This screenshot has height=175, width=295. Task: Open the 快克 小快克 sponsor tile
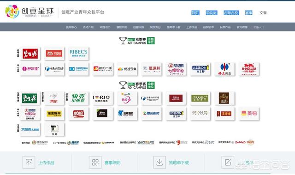coord(78,98)
